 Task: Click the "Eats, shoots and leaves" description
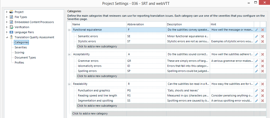[188, 90]
